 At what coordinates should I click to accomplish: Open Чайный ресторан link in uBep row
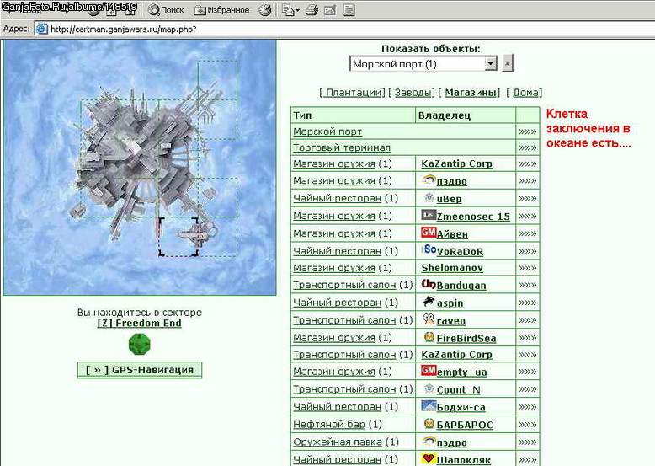click(x=337, y=198)
